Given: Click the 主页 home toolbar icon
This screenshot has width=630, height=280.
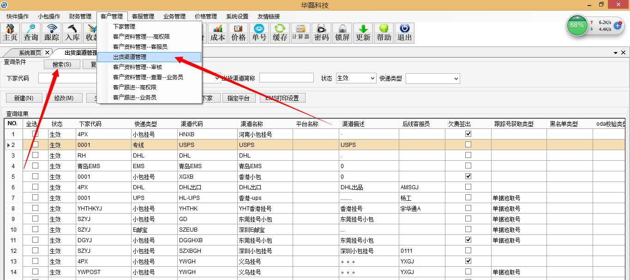Looking at the screenshot, I should click(x=10, y=33).
